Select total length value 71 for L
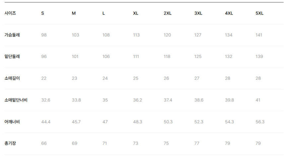The height and width of the screenshot is (156, 285). click(105, 143)
